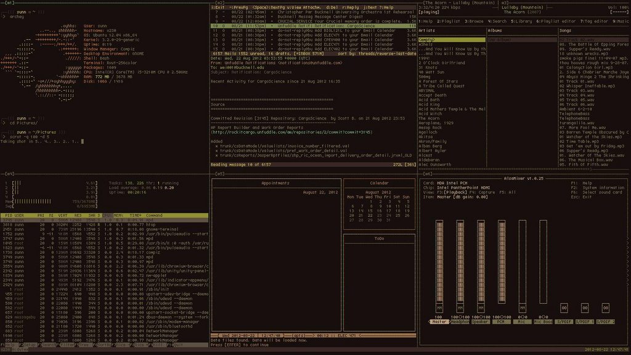Image resolution: width=631 pixels, height=355 pixels.
Task: Select the compiz process row in htop
Action: coord(104,252)
